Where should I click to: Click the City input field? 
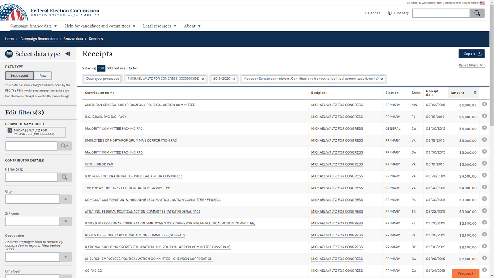33,199
